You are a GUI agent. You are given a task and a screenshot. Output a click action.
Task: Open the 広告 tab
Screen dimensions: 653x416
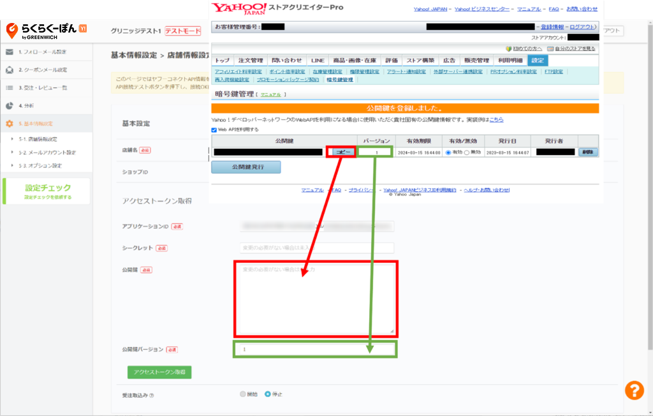pyautogui.click(x=450, y=61)
